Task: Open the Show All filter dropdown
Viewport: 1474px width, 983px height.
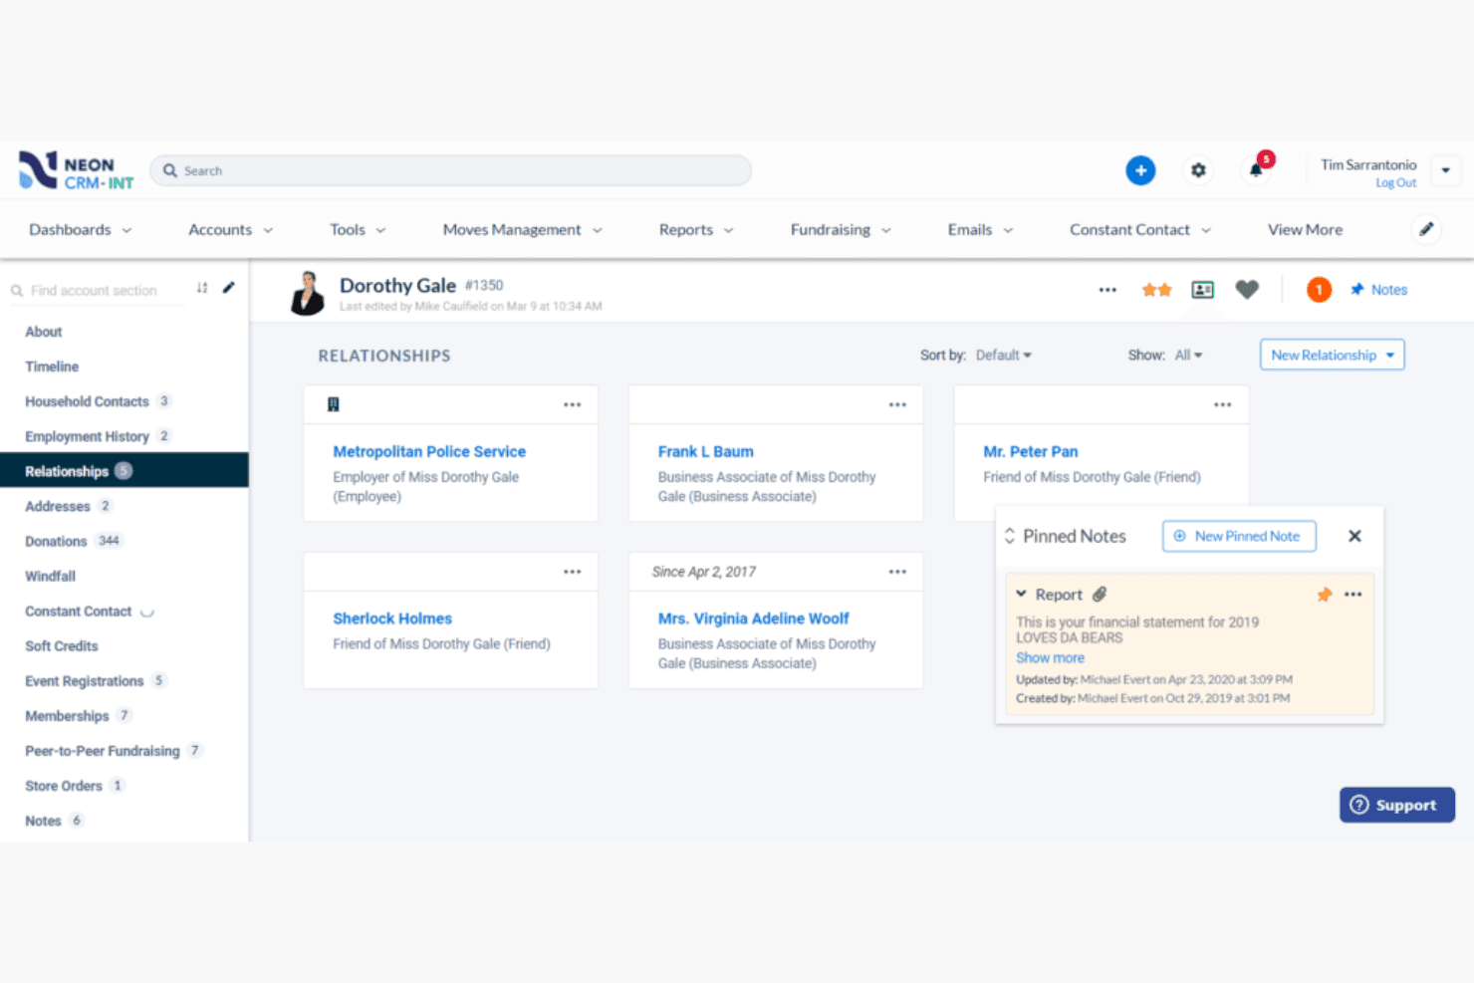Action: pyautogui.click(x=1188, y=356)
